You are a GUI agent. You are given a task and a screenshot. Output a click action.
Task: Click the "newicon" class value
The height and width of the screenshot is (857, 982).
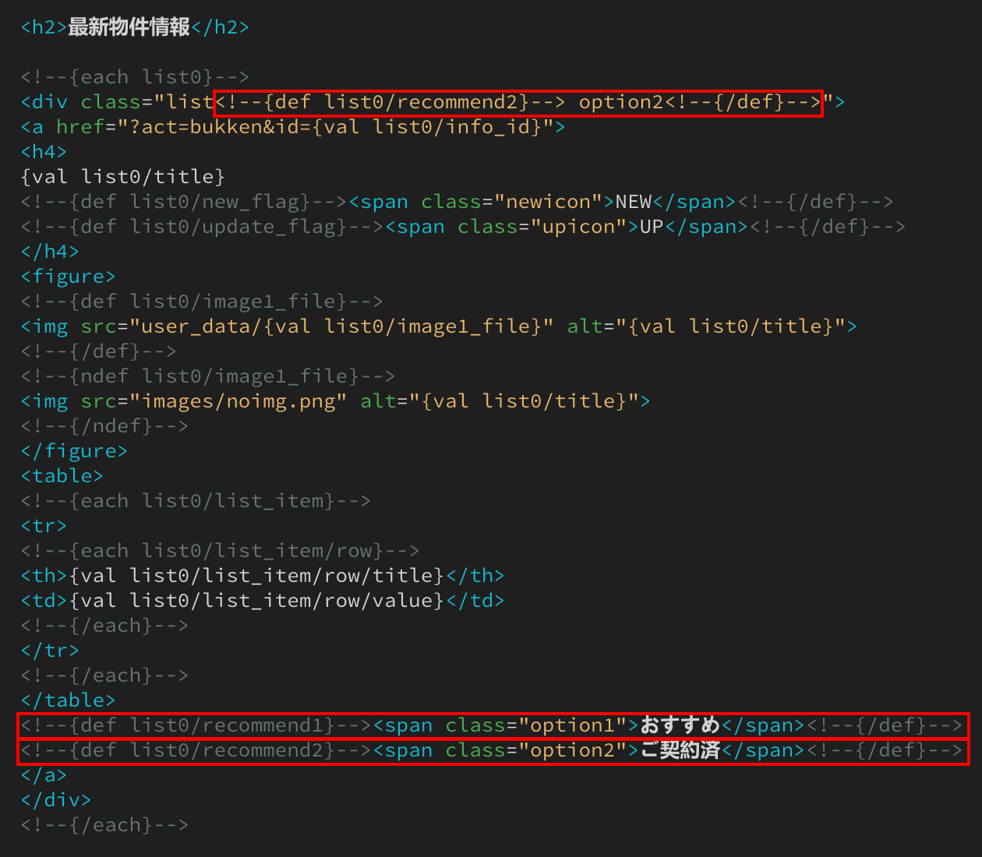(x=548, y=202)
